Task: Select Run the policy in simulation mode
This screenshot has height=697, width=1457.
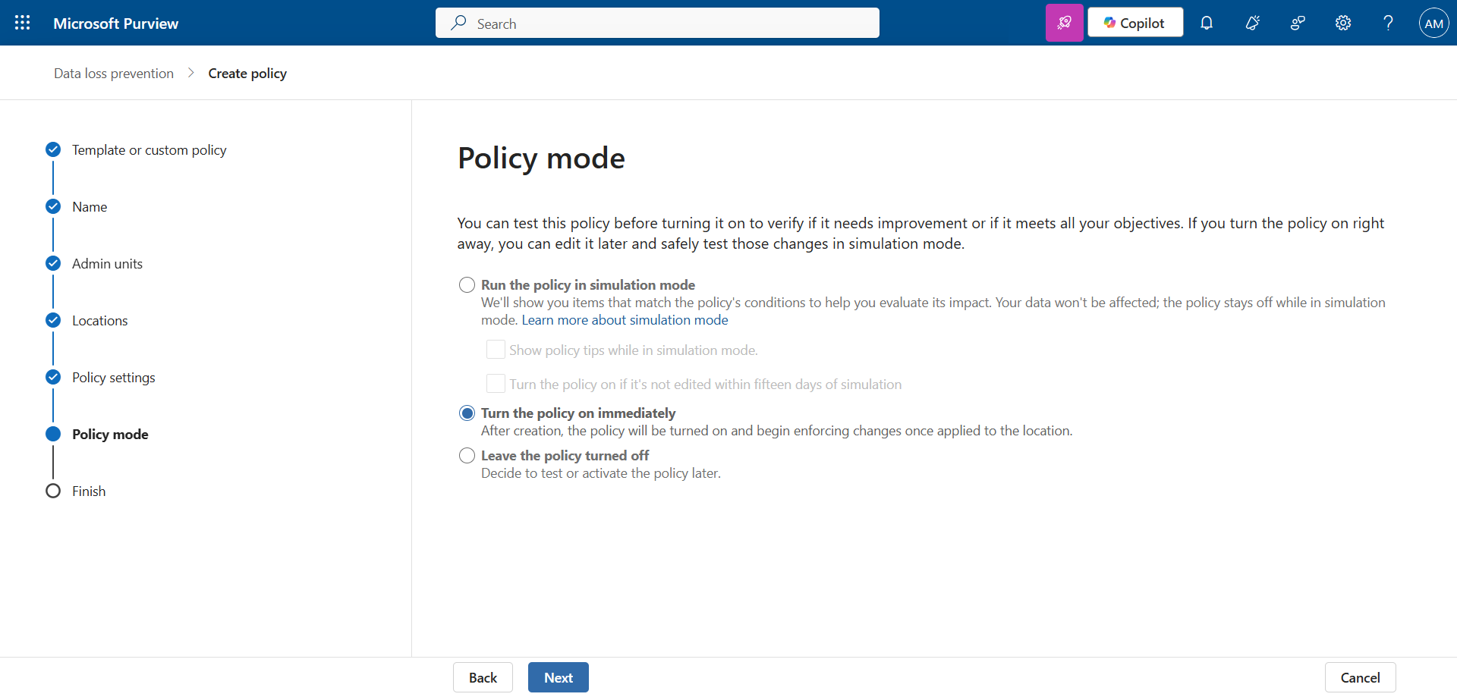Action: point(467,285)
